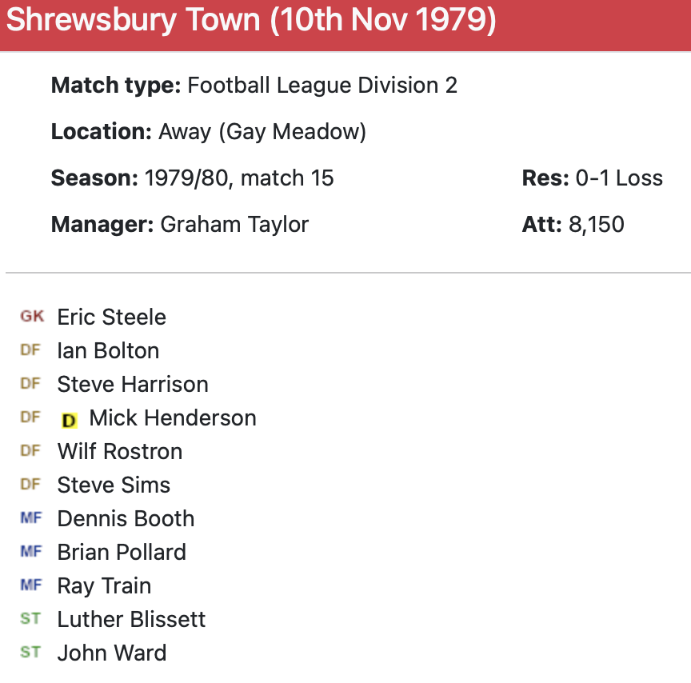Click the 0-1 Loss result

(619, 178)
